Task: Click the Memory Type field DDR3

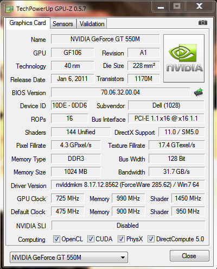Action: tap(76, 159)
